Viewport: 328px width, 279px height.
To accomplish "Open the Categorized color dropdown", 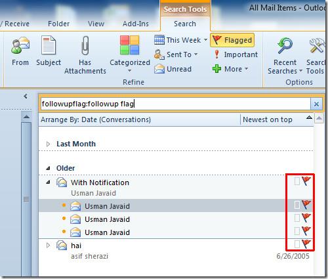I will pos(130,54).
